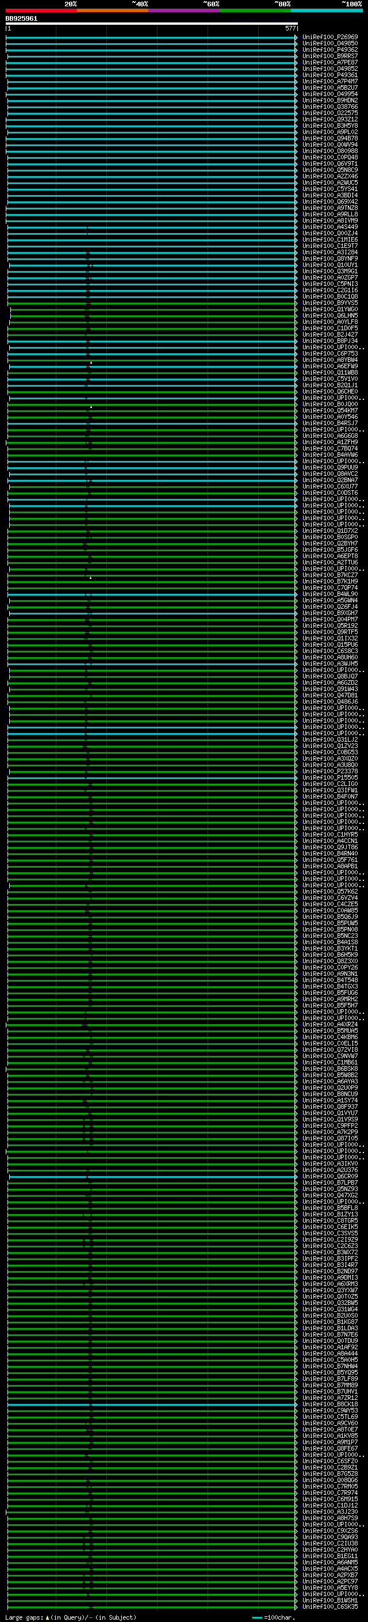
Task: Open hit UniRef100_A7PE87
Action: [330, 62]
